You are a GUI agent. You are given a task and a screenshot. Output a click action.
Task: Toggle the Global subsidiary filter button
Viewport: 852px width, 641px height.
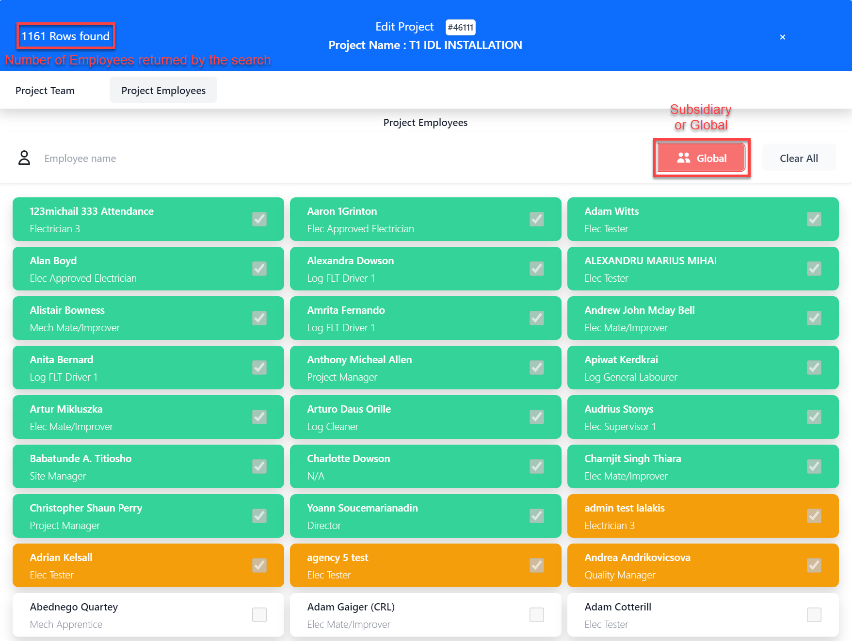(x=702, y=158)
